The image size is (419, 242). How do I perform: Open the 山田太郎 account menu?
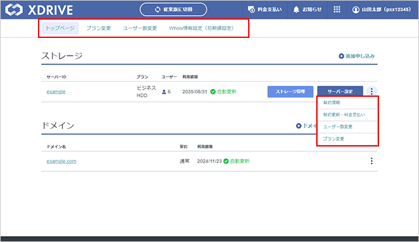click(381, 10)
